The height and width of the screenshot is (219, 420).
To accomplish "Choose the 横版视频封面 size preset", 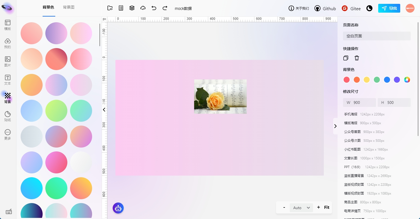I will tap(367, 193).
